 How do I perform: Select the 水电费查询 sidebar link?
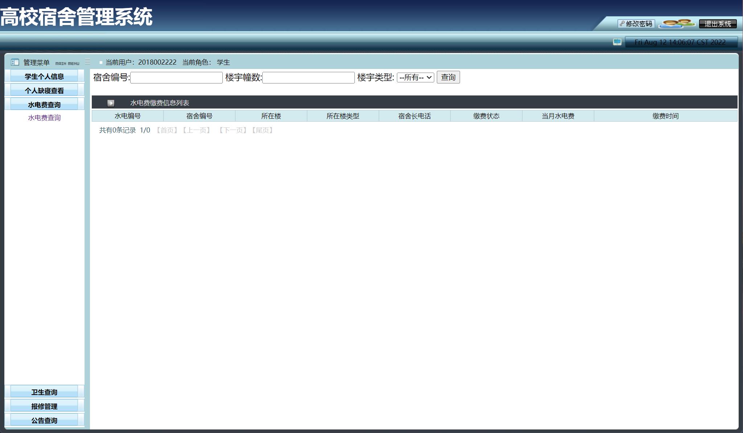44,117
